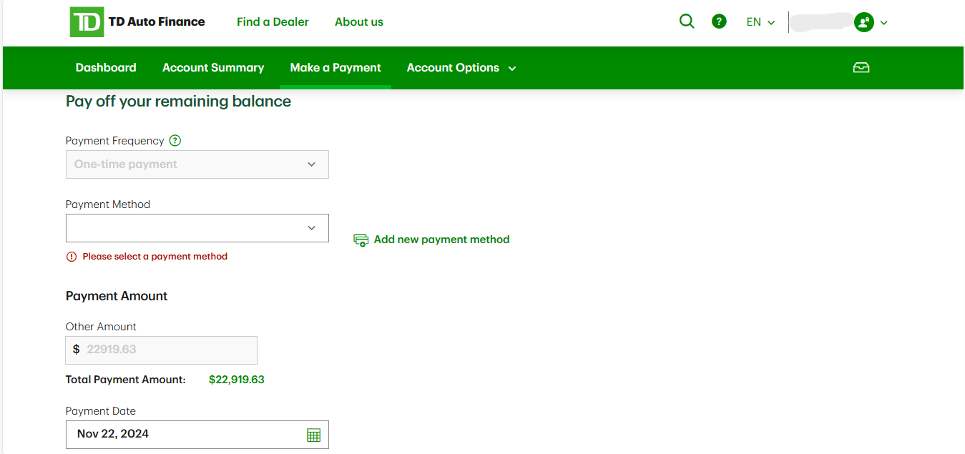Image resolution: width=965 pixels, height=454 pixels.
Task: Click the Payment Date field Nov 22, 2024
Action: (x=197, y=435)
